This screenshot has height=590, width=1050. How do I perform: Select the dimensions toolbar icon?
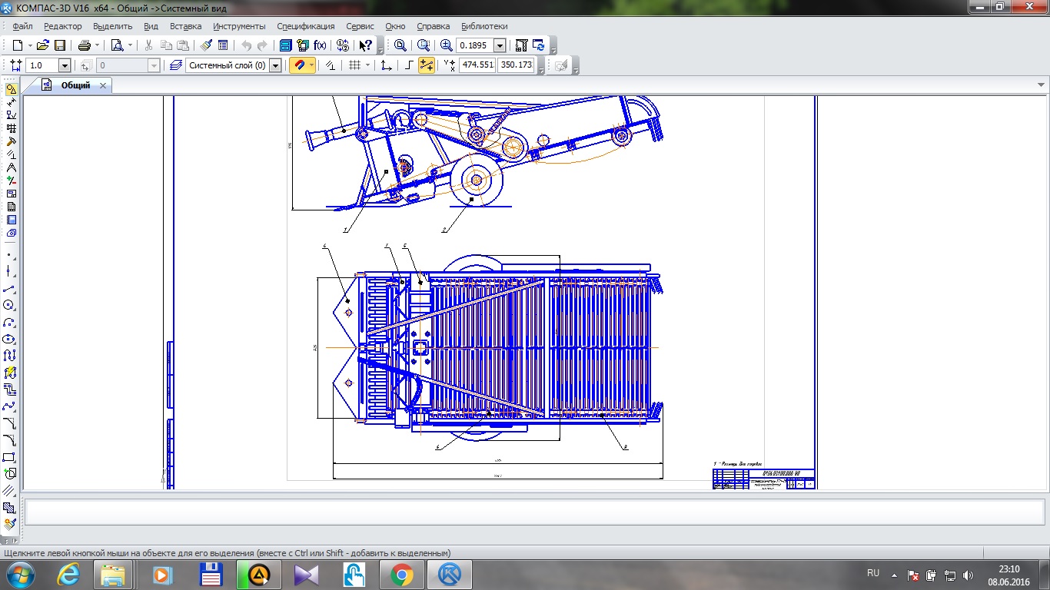[11, 102]
